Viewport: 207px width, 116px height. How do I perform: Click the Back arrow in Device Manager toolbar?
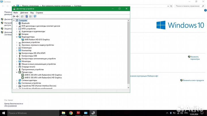click(x=14, y=16)
